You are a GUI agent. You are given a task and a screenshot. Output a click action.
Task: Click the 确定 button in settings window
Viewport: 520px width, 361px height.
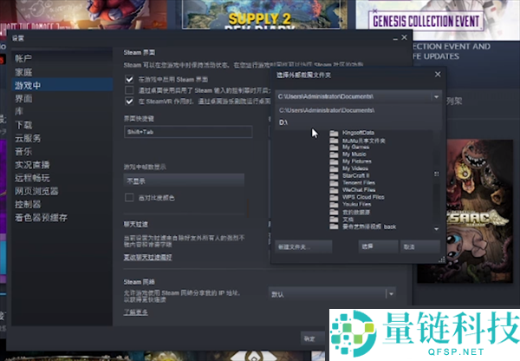tap(313, 338)
